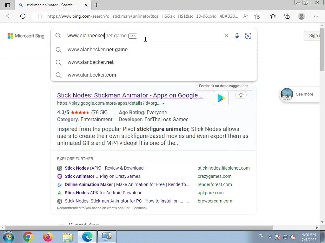The image size is (325, 243).
Task: Choose suggestion www.alanbecker.com
Action: (154, 75)
